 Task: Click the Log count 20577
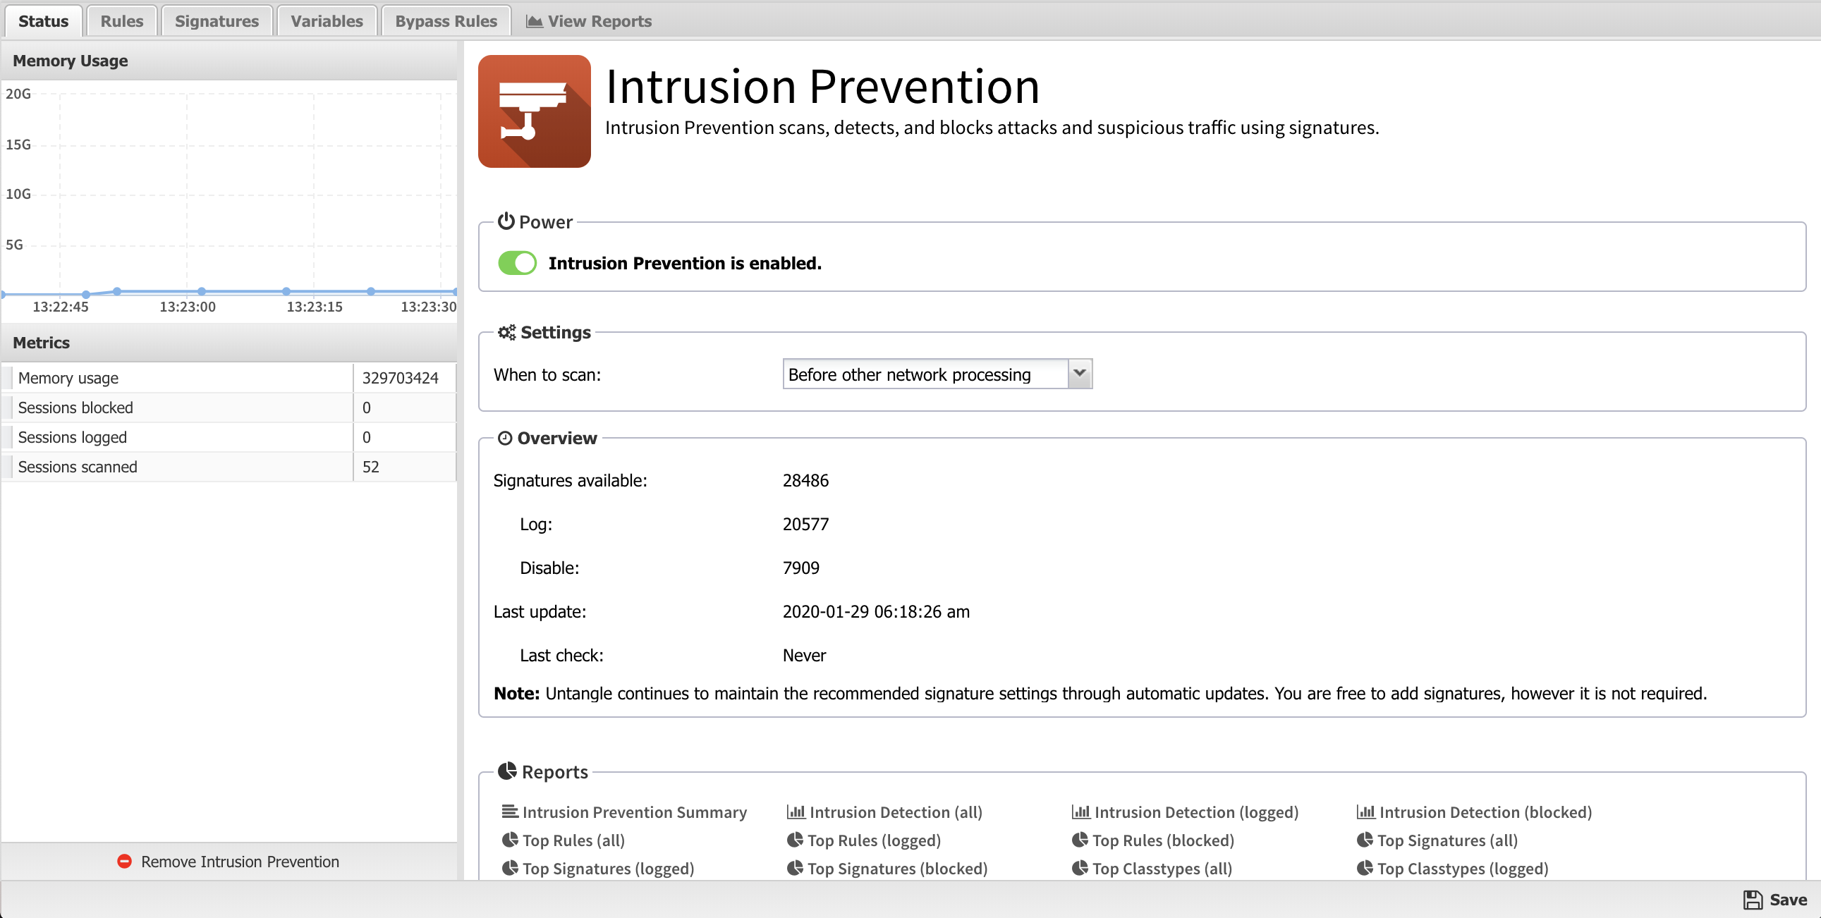tap(805, 525)
